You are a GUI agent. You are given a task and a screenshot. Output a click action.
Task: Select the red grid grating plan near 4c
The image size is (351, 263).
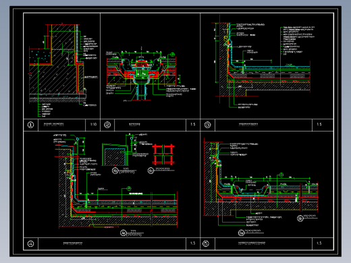pyautogui.click(x=163, y=154)
